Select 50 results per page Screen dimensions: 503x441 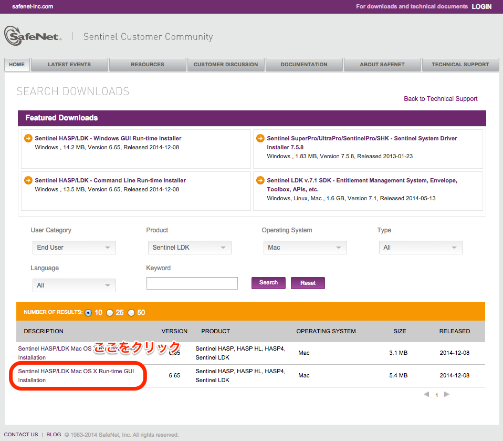point(131,312)
